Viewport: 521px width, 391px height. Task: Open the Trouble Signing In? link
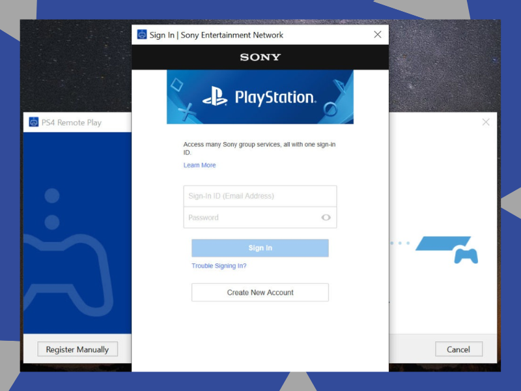[219, 266]
